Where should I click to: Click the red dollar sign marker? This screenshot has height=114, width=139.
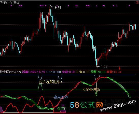[x=120, y=68]
